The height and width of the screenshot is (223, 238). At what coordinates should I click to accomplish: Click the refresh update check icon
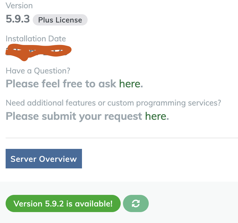136,203
